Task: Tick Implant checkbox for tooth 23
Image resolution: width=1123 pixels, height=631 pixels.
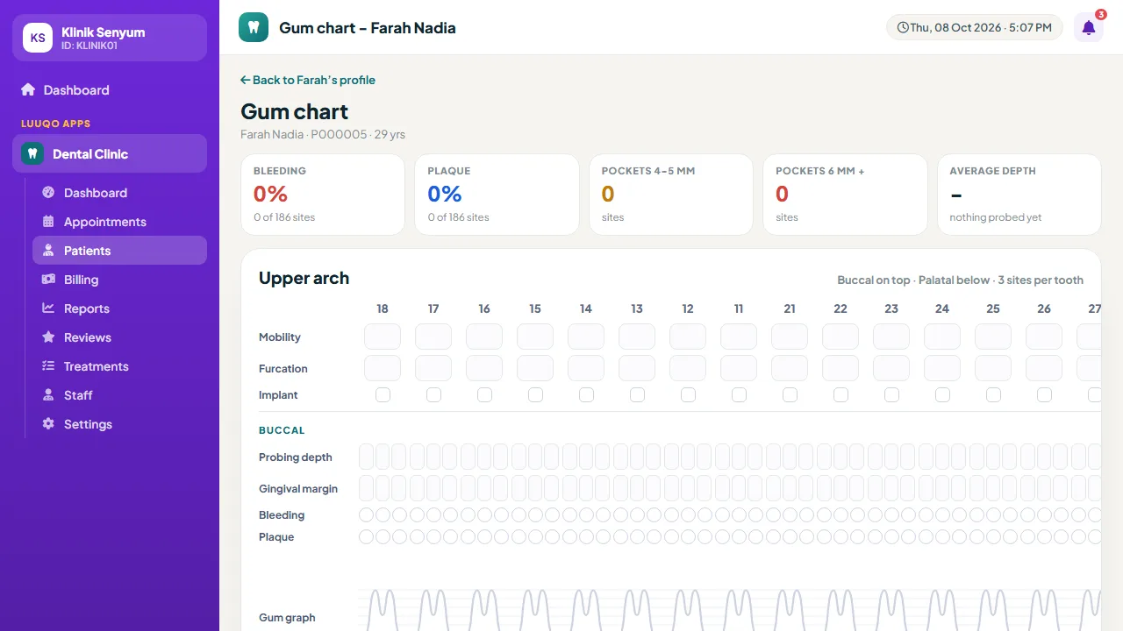Action: [891, 395]
